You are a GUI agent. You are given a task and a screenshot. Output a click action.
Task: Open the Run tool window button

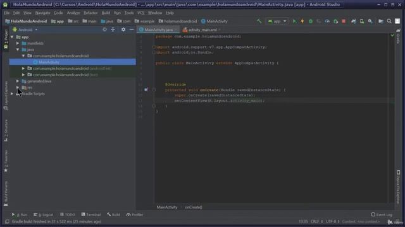click(20, 214)
